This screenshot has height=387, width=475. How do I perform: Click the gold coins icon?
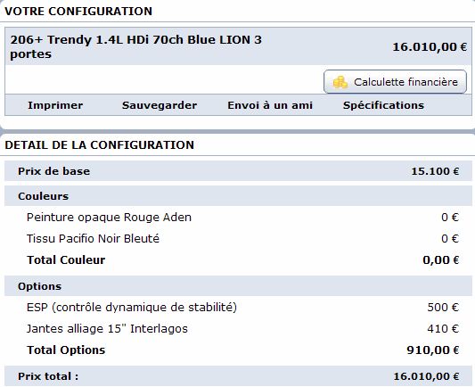click(340, 82)
